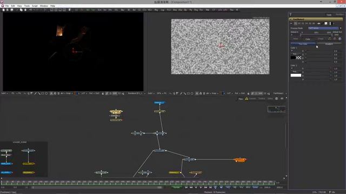Click the Open composition icon in the toolbar
The height and width of the screenshot is (194, 346).
click(8, 10)
